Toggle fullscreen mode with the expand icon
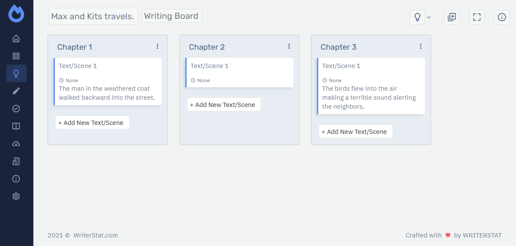 (477, 17)
